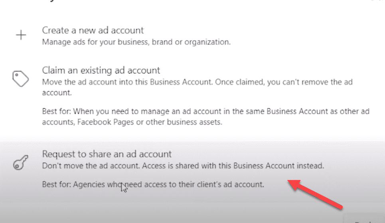This screenshot has width=385, height=223.
Task: Click the 'Don't move the ad account' description
Action: [x=91, y=166]
